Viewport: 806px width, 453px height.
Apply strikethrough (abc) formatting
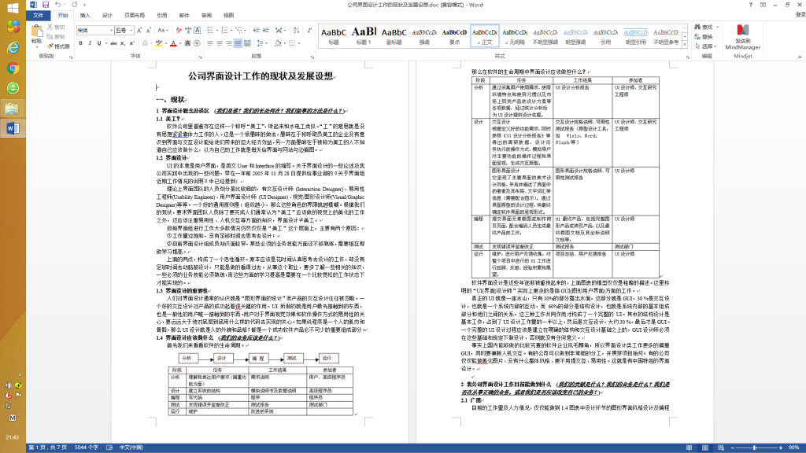(113, 44)
